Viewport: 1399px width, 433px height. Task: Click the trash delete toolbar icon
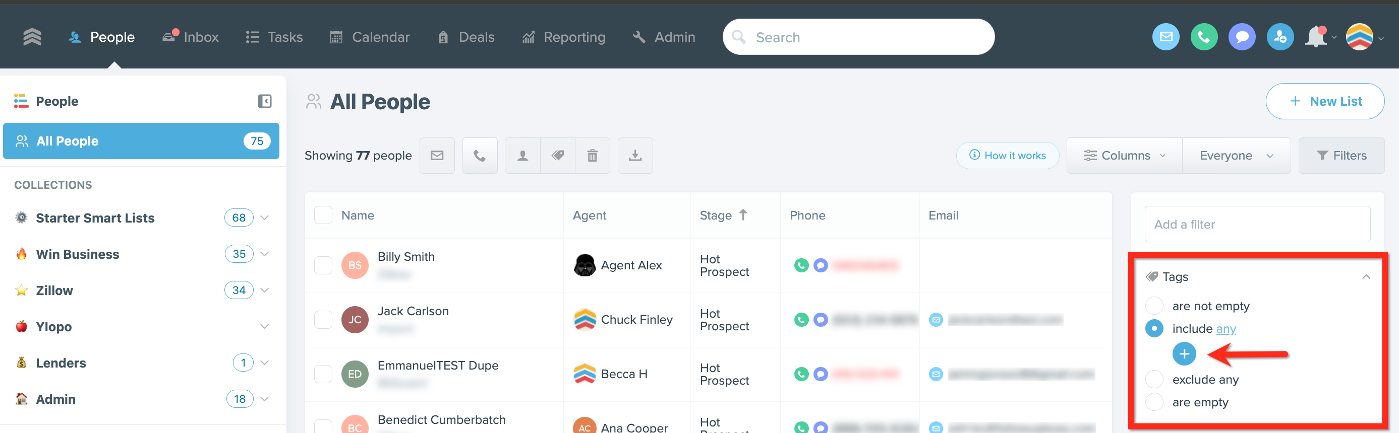[x=593, y=156]
